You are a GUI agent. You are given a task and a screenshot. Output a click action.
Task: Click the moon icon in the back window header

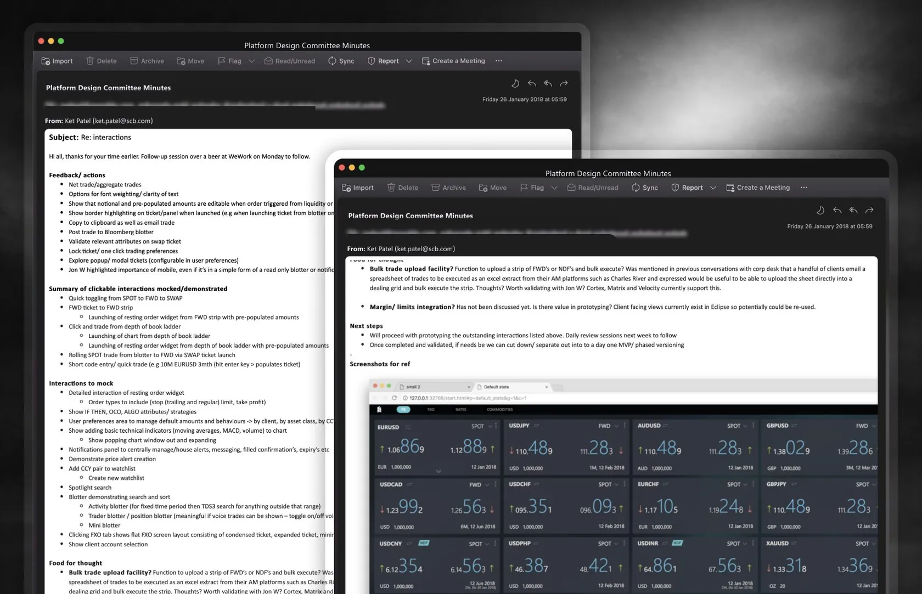coord(515,83)
